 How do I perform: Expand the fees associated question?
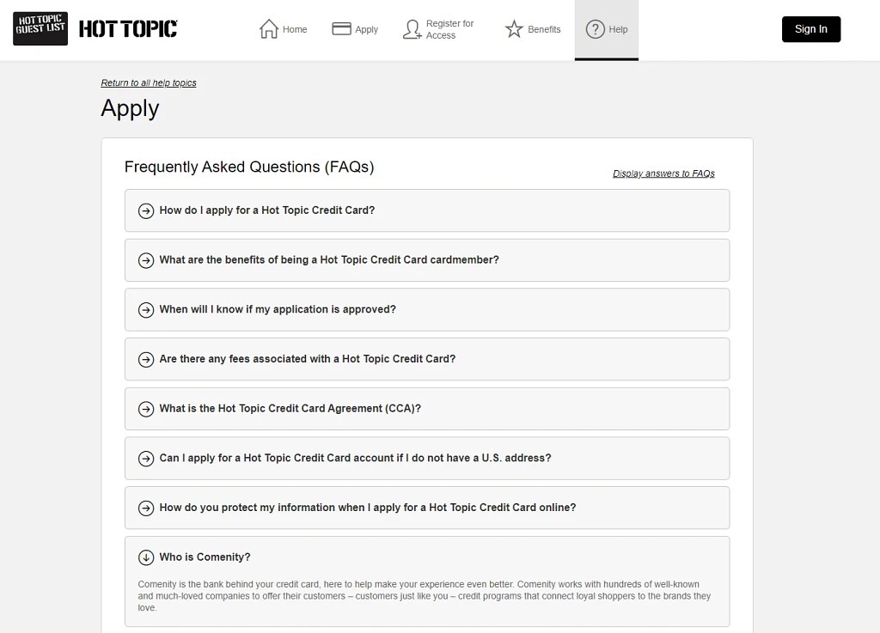tap(427, 359)
